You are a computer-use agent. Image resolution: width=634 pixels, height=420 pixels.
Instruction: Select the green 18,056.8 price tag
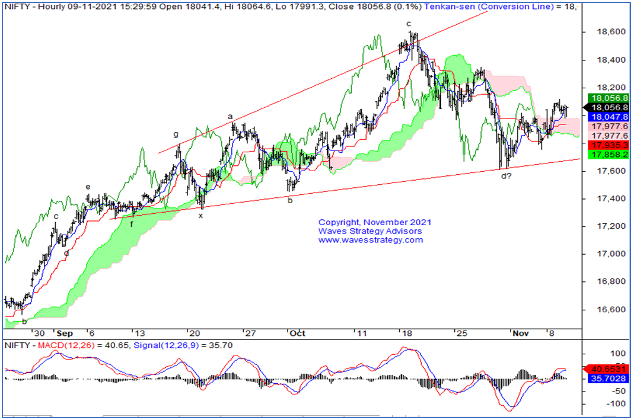point(609,98)
